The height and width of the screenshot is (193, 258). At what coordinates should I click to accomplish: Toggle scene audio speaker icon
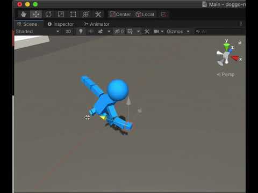(91, 32)
